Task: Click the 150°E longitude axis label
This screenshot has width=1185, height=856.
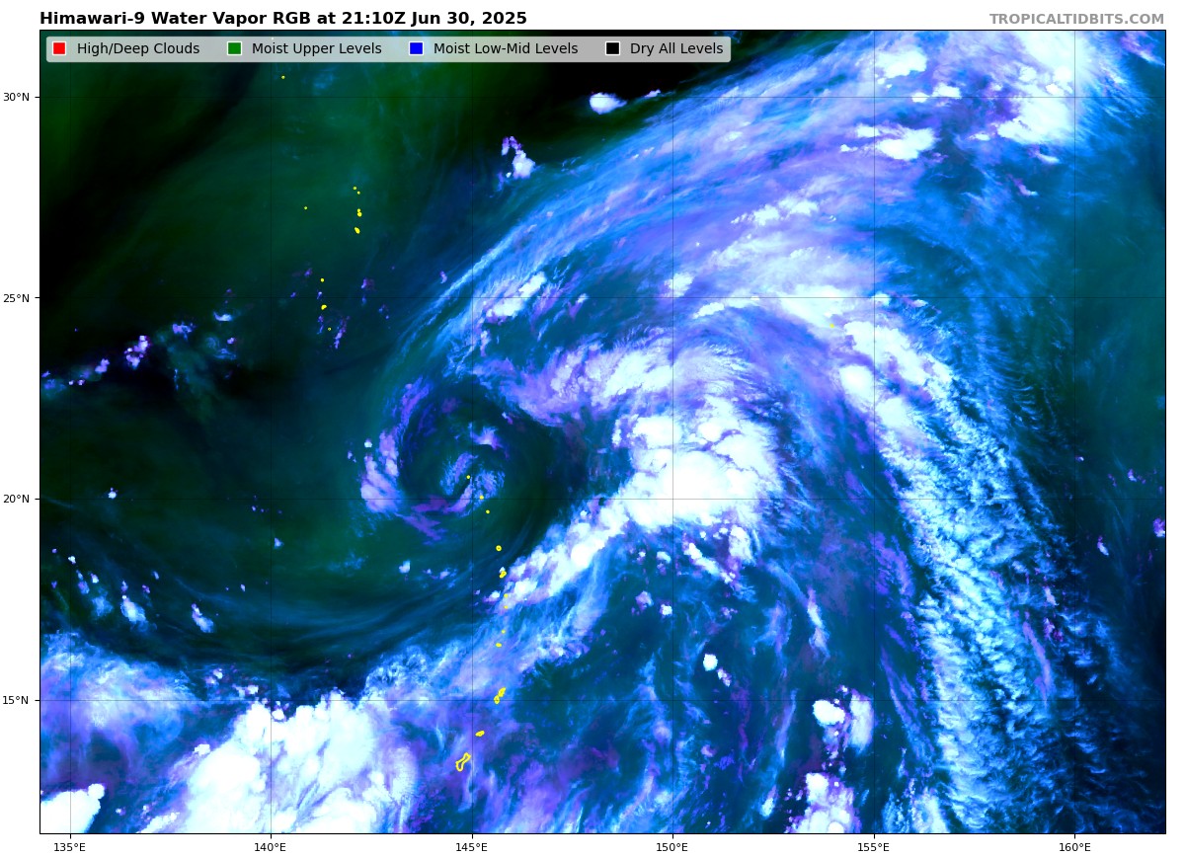Action: tap(672, 846)
